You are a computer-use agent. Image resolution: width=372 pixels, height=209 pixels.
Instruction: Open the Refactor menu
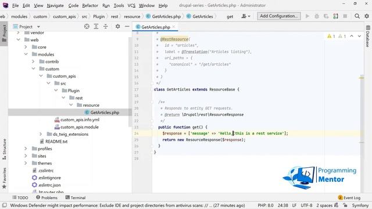pos(90,5)
